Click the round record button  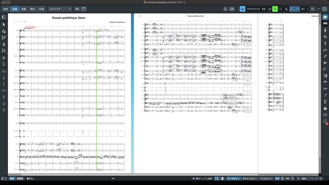click(281, 9)
